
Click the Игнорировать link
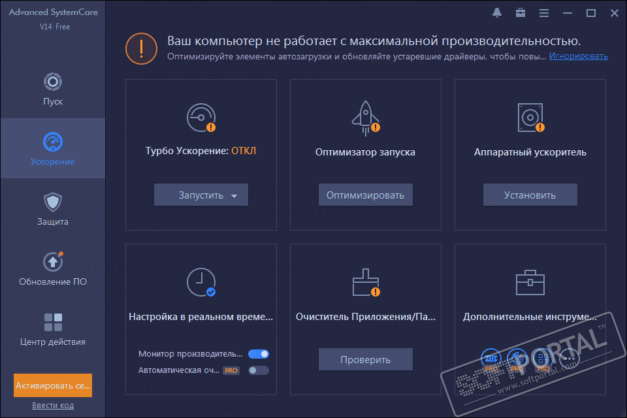point(578,56)
